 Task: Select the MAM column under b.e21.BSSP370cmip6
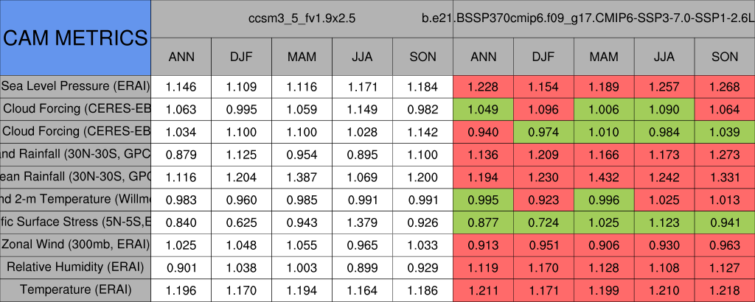point(604,57)
